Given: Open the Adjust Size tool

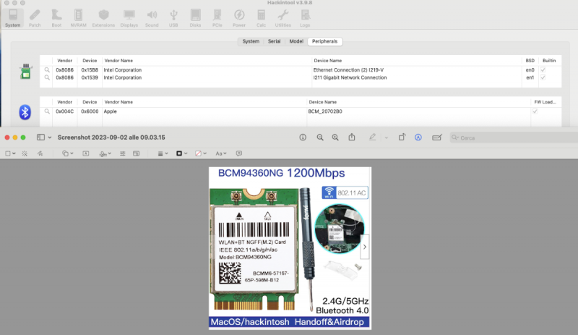Looking at the screenshot, I should click(136, 153).
